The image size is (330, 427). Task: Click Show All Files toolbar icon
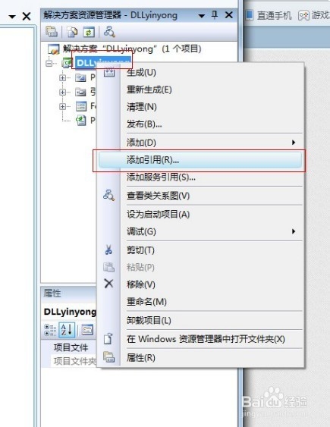point(72,32)
